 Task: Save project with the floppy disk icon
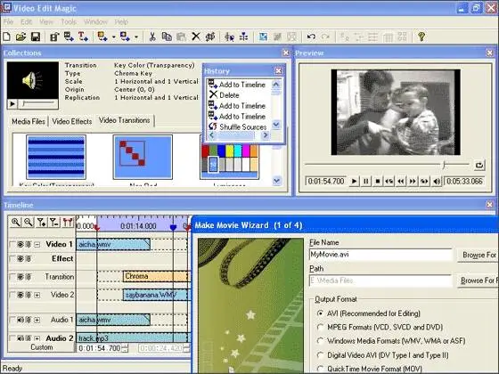coord(36,37)
